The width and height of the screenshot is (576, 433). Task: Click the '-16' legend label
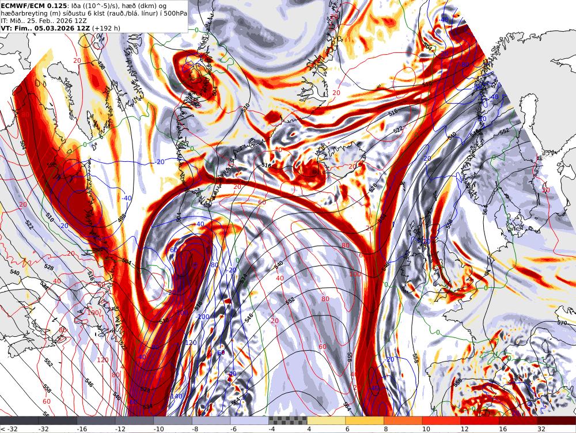[82, 429]
